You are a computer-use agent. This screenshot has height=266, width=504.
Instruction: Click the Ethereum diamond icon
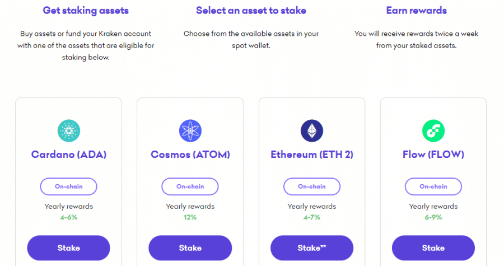click(x=311, y=130)
